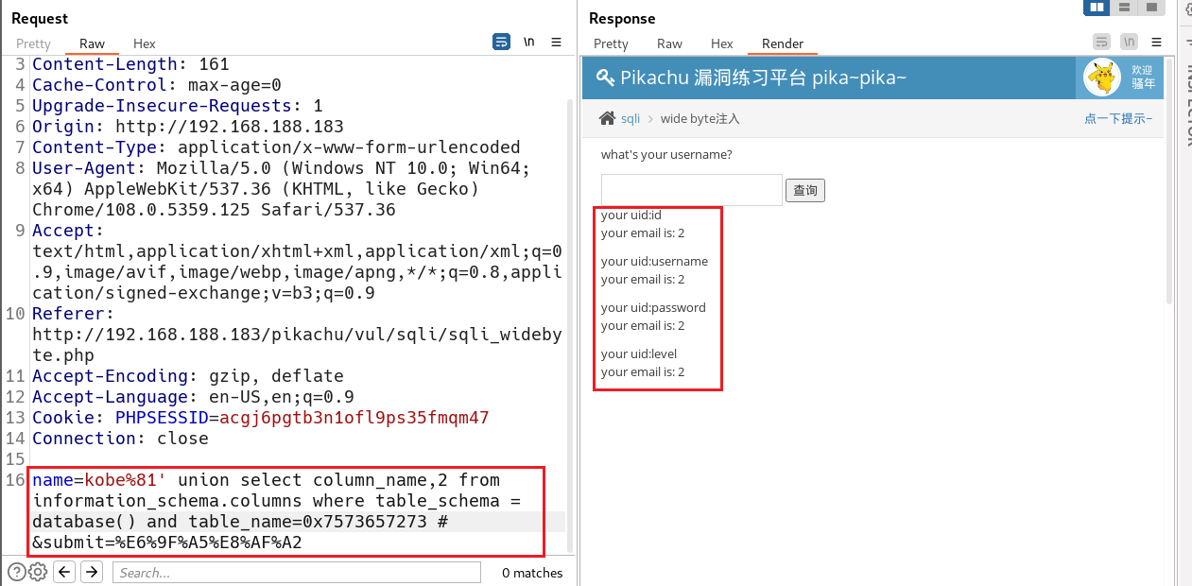Go to next search match arrow
The height and width of the screenshot is (586, 1192).
click(92, 572)
